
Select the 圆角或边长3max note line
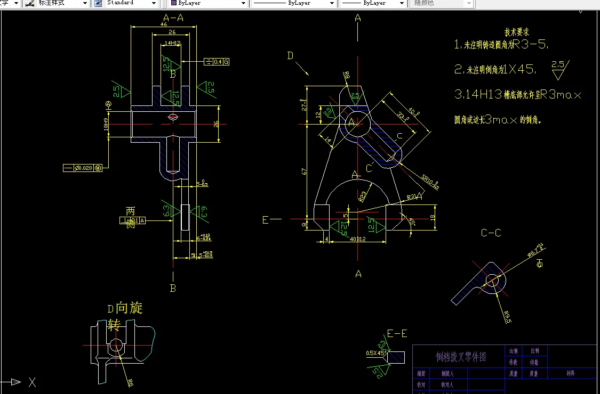(x=498, y=120)
